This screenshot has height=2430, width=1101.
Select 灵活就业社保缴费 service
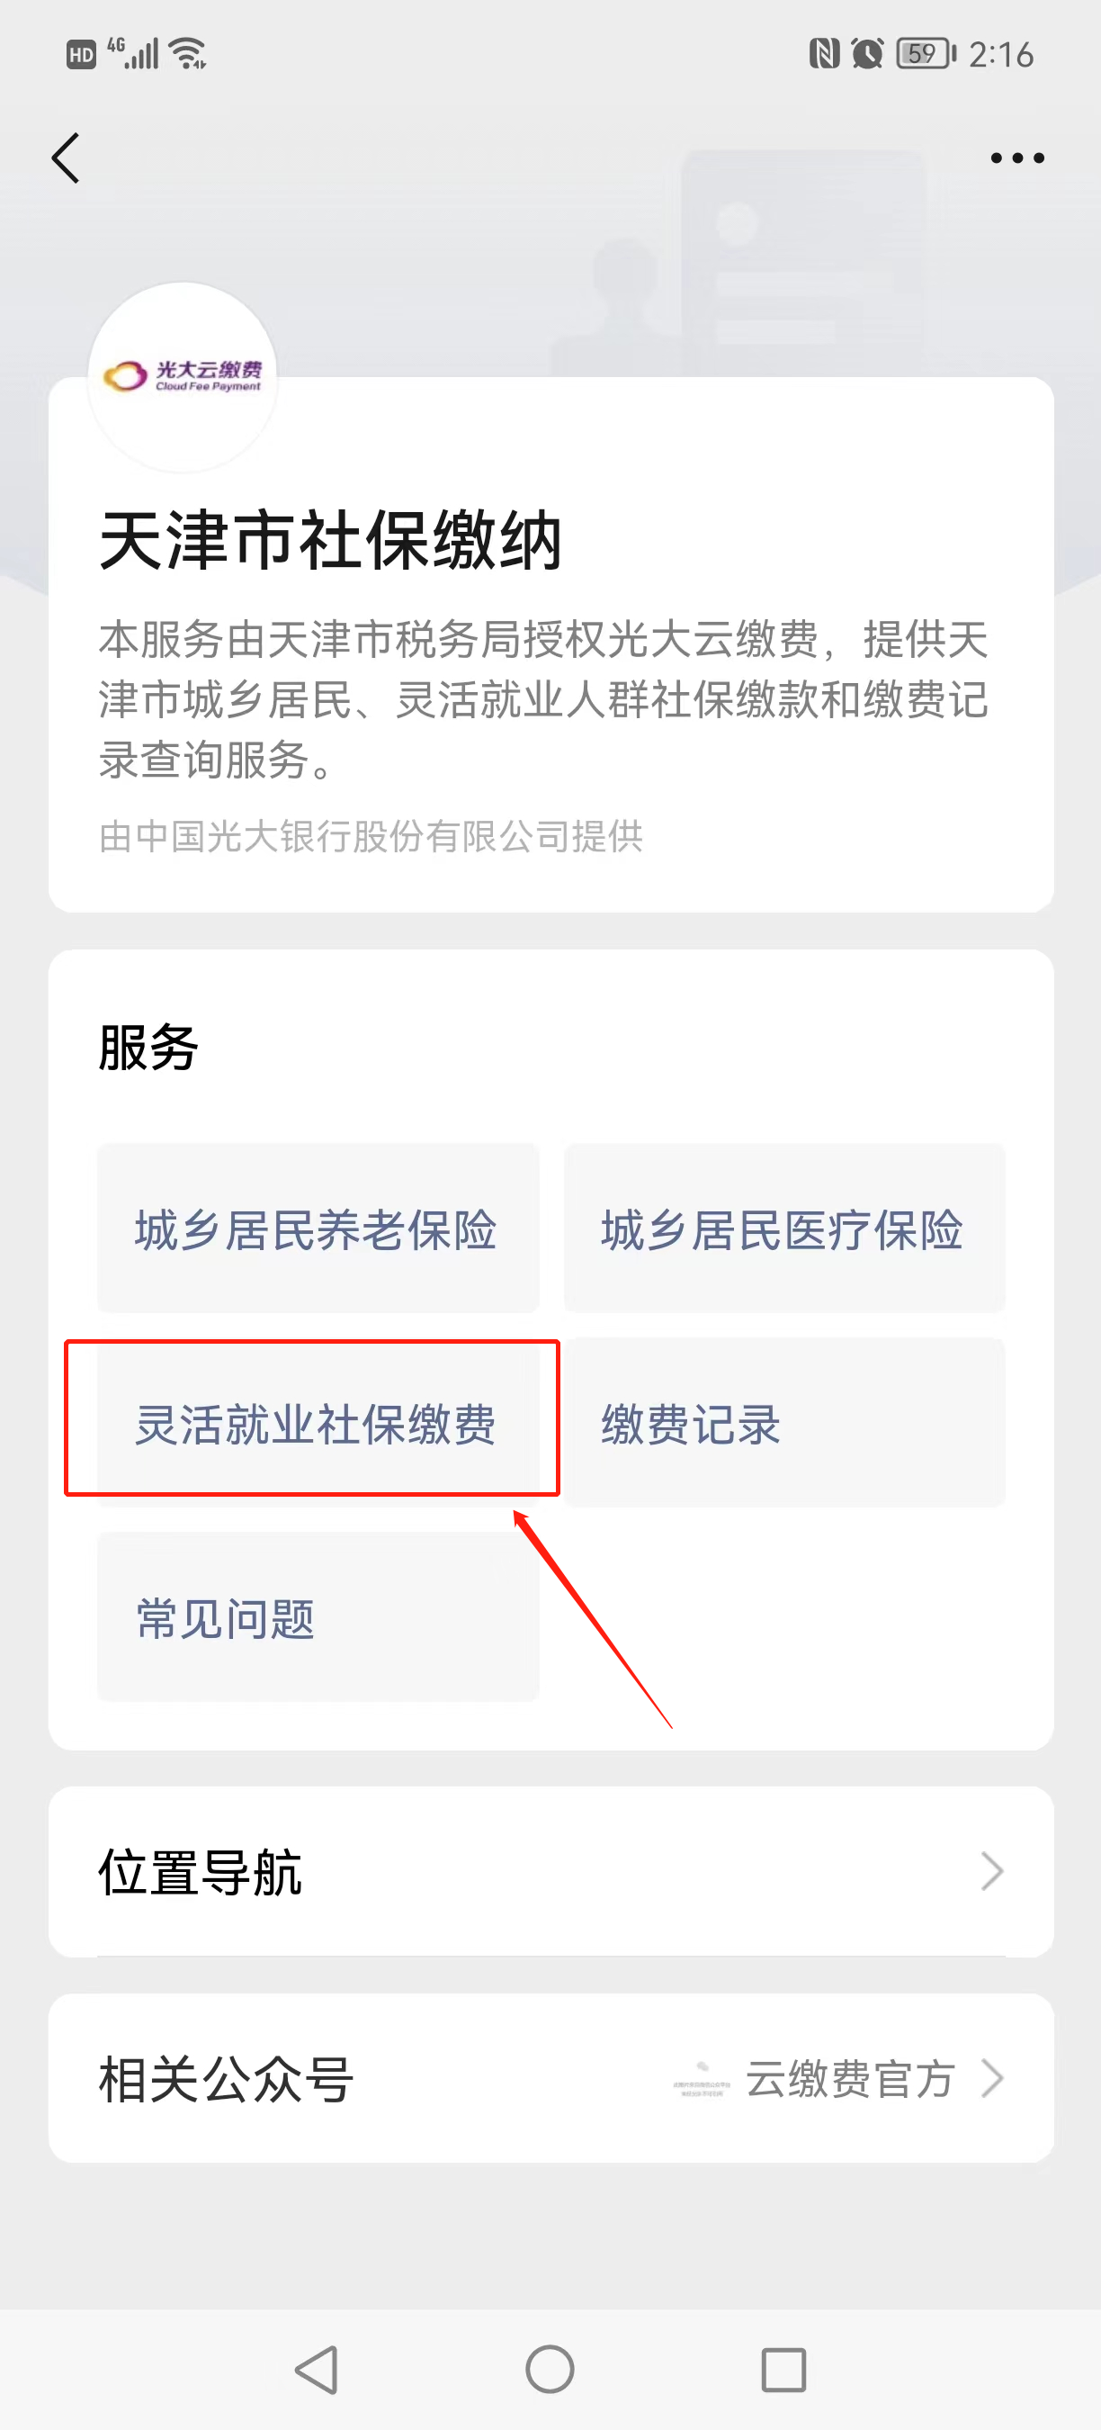click(x=318, y=1422)
